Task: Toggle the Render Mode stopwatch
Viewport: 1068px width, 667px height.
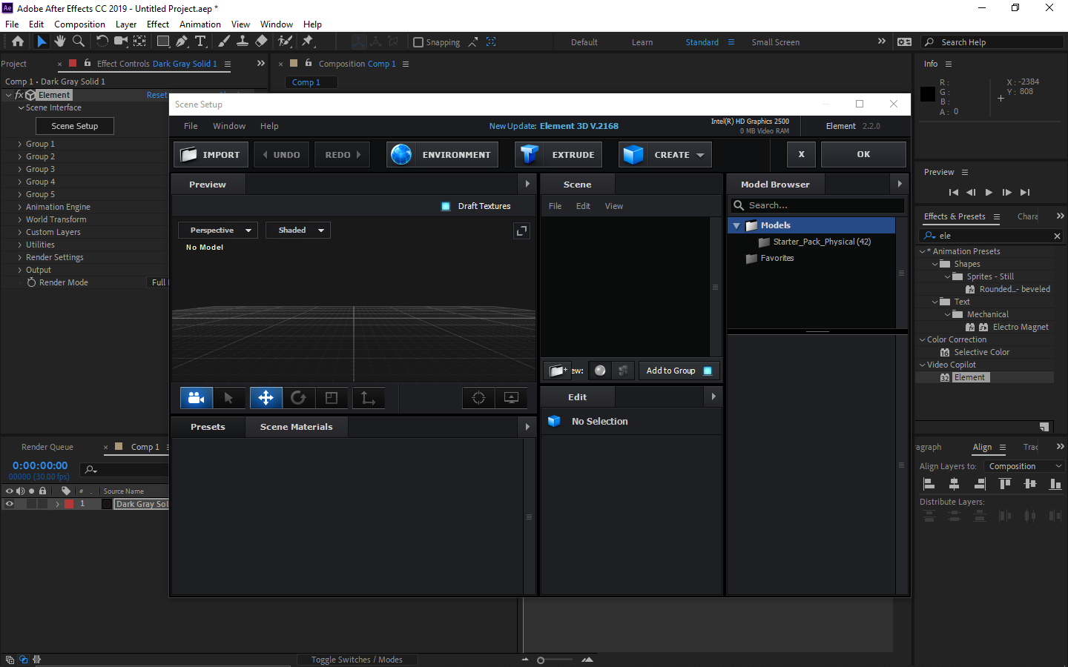Action: coord(32,282)
